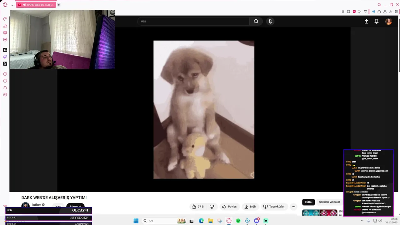400x225 pixels.
Task: Open volume control in the system tray
Action: (380, 221)
